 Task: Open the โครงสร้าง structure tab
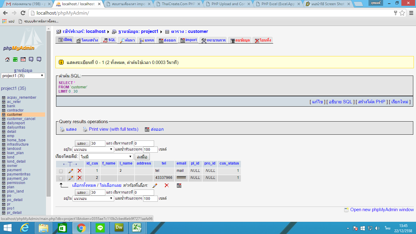87,40
